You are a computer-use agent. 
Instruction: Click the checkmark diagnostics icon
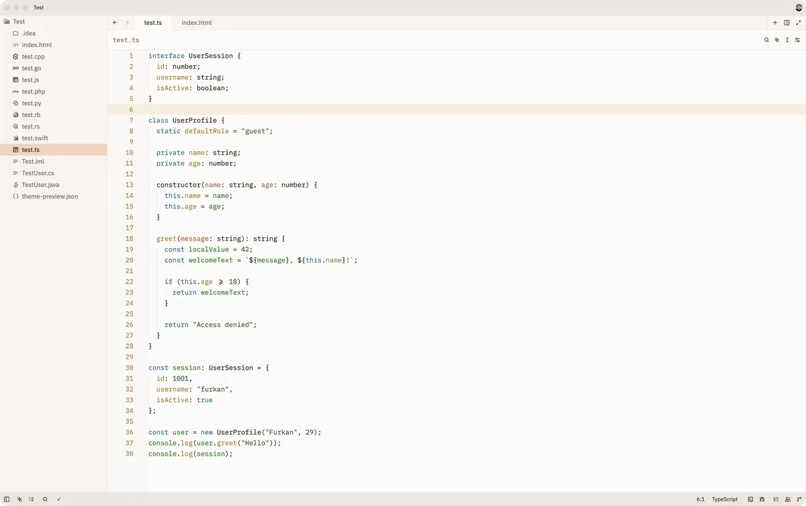[58, 499]
